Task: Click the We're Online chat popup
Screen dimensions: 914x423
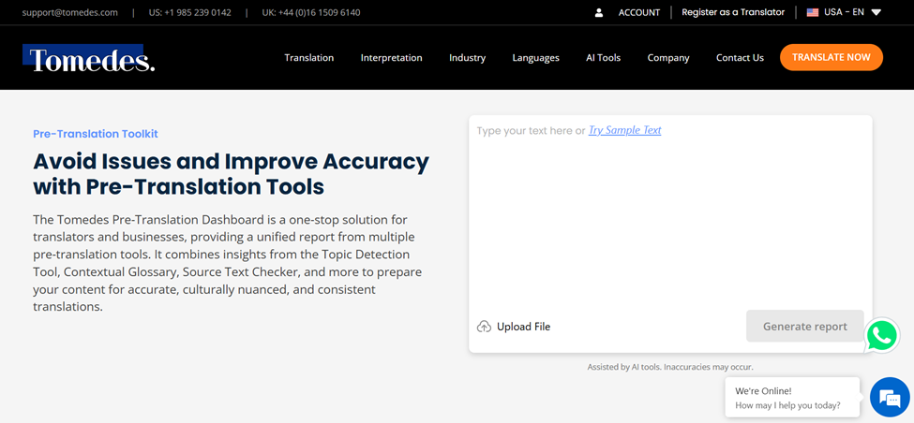Action: tap(792, 398)
